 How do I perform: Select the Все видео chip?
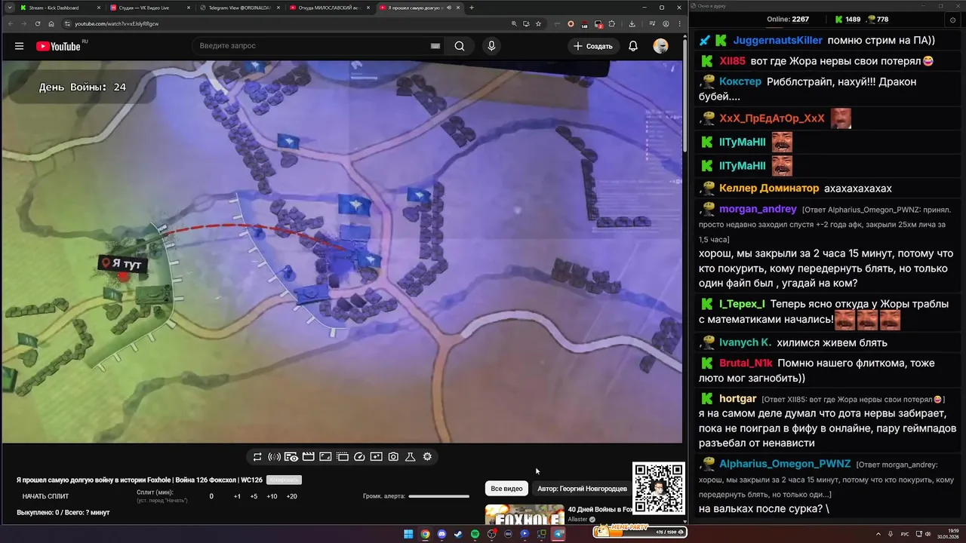coord(506,489)
